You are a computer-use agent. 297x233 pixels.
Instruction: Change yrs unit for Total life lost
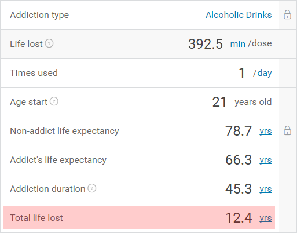266,218
